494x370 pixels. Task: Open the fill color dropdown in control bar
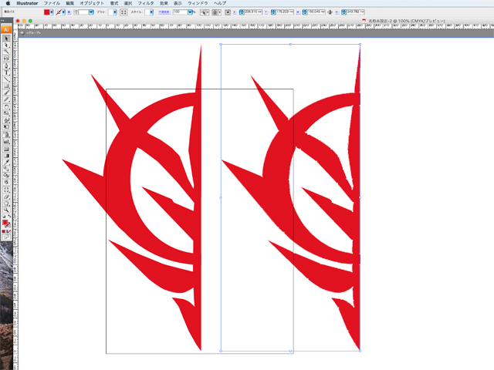pyautogui.click(x=52, y=12)
